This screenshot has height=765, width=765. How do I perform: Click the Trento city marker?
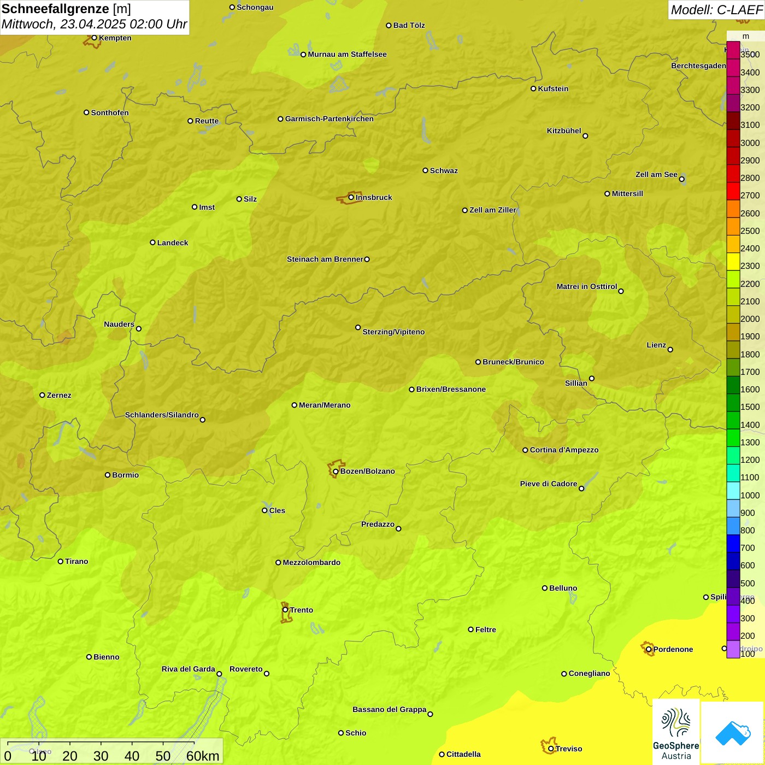pyautogui.click(x=285, y=610)
